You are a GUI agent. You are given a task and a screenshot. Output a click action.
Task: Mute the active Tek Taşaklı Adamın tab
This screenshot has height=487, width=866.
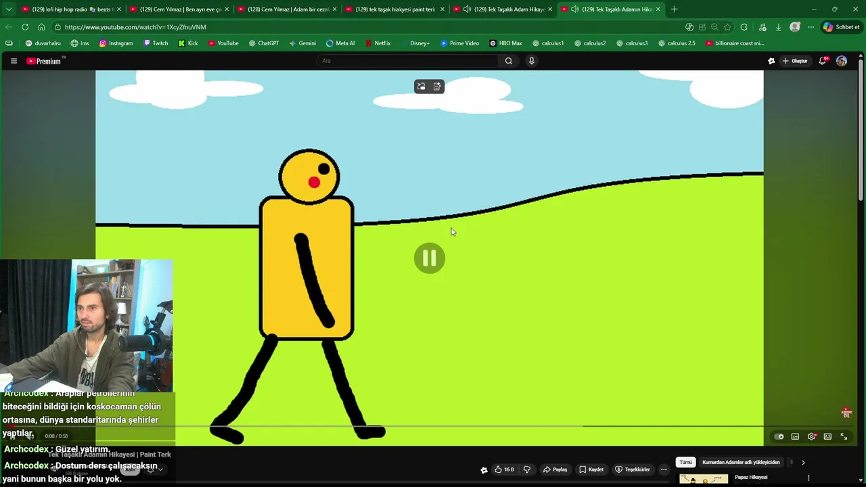(x=574, y=9)
